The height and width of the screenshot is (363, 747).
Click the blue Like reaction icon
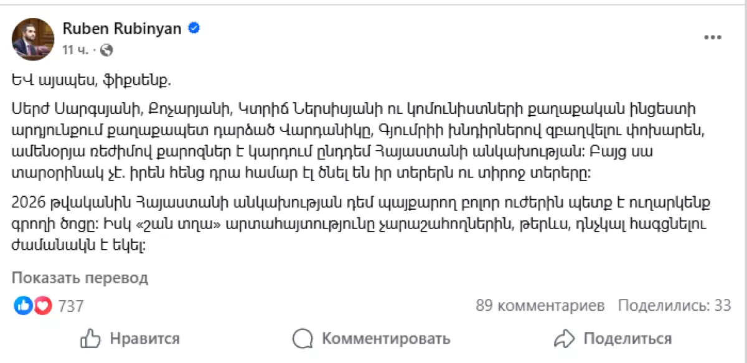click(23, 306)
